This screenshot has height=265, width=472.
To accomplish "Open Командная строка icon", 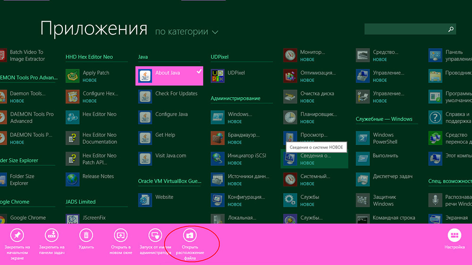I will tap(362, 219).
